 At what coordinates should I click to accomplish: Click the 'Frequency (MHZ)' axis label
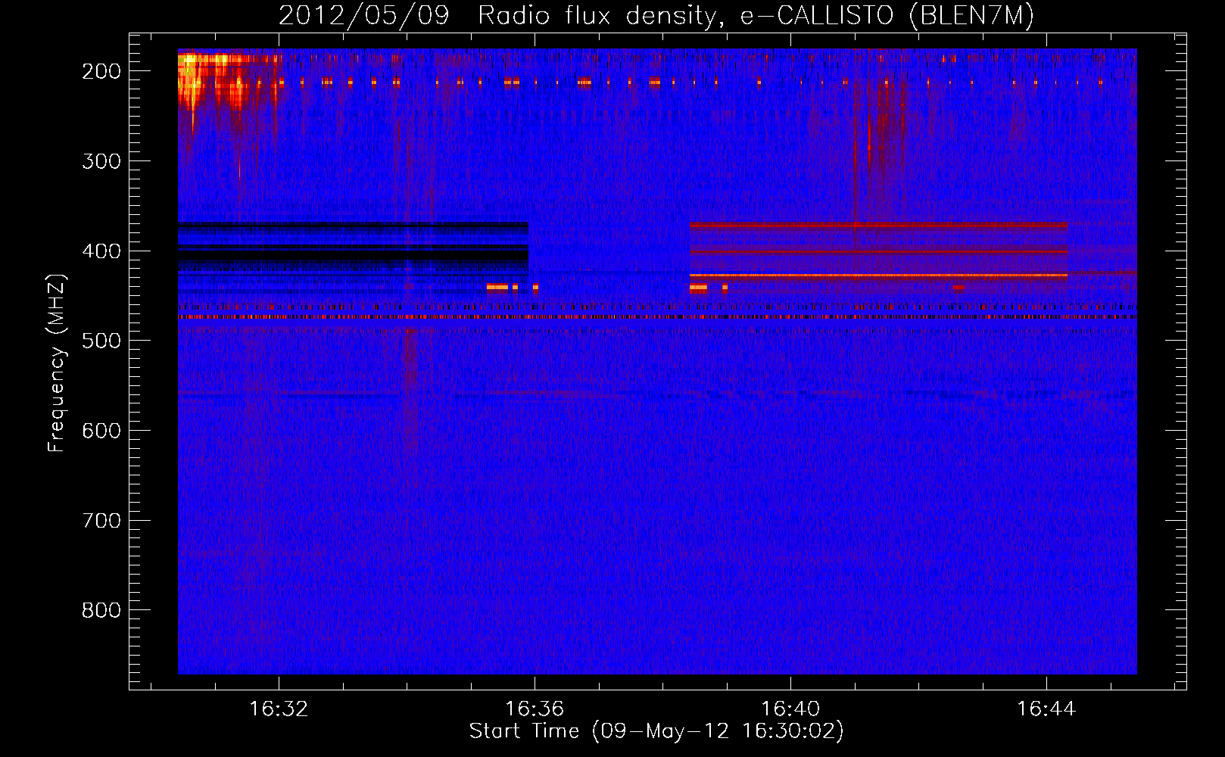(x=57, y=363)
